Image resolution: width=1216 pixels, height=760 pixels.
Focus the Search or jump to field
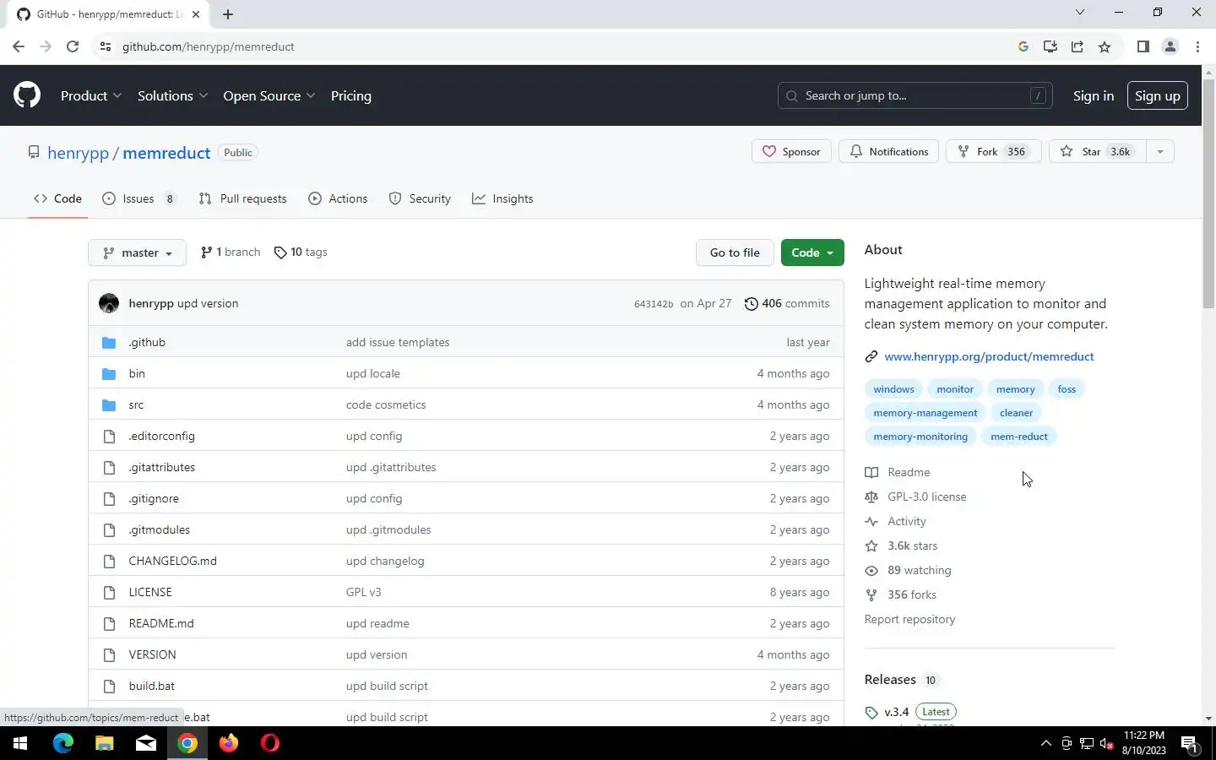[915, 95]
